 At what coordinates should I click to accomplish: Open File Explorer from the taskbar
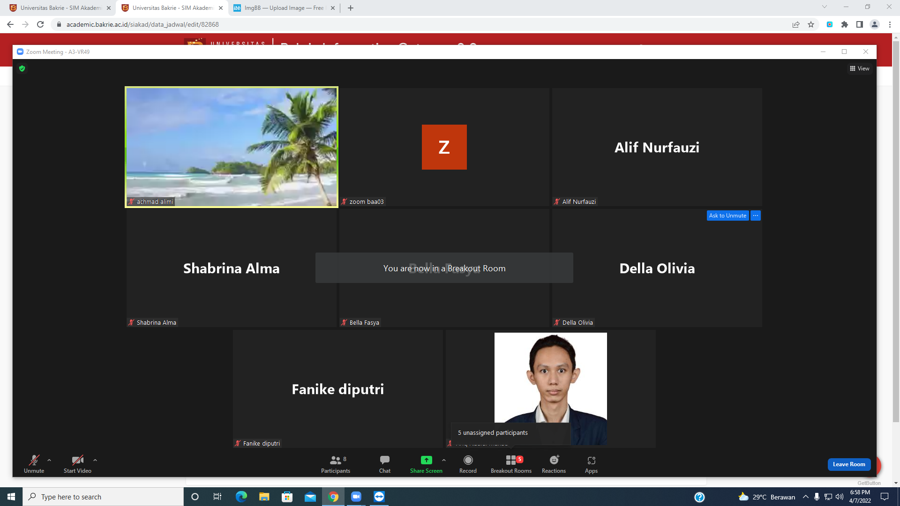264,497
